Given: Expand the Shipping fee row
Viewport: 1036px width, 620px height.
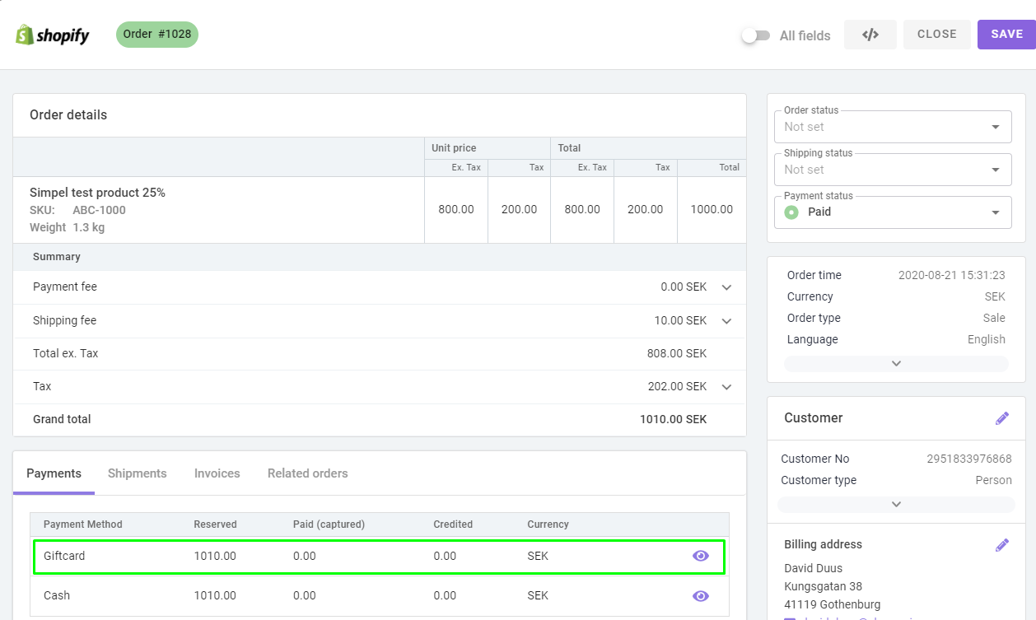Looking at the screenshot, I should click(x=726, y=321).
